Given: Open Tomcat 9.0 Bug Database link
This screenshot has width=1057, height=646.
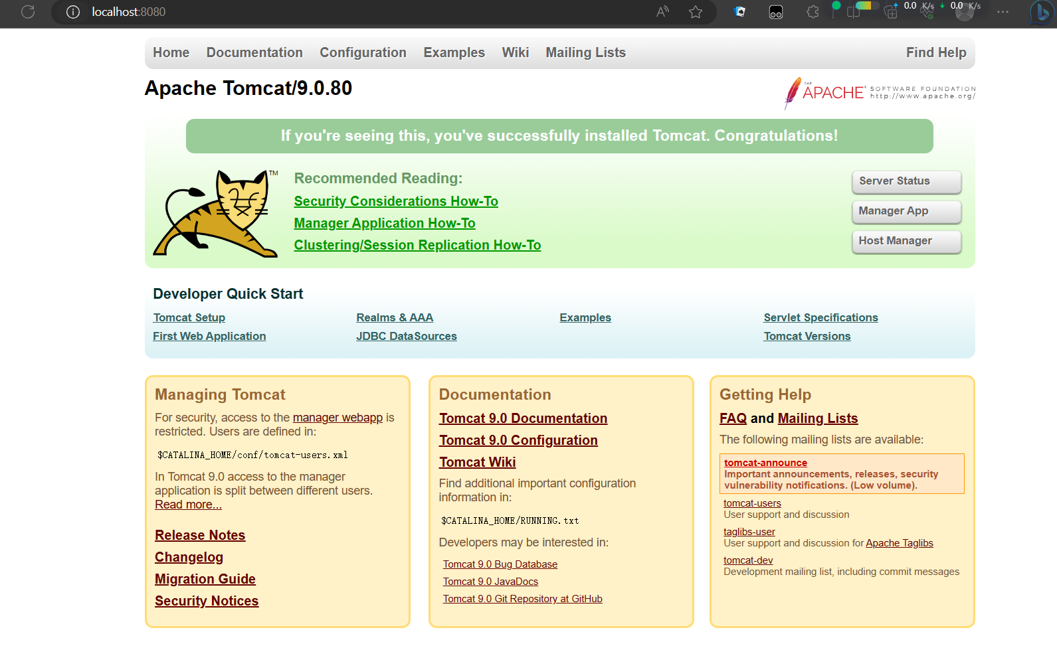Looking at the screenshot, I should (x=500, y=564).
